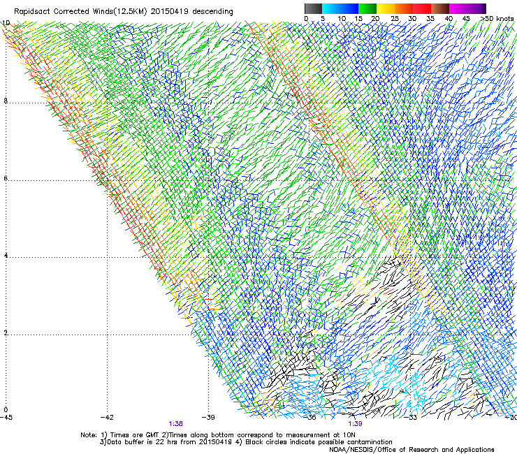
Task: Click the orange 25-30 knots legend swatch
Action: [x=404, y=8]
